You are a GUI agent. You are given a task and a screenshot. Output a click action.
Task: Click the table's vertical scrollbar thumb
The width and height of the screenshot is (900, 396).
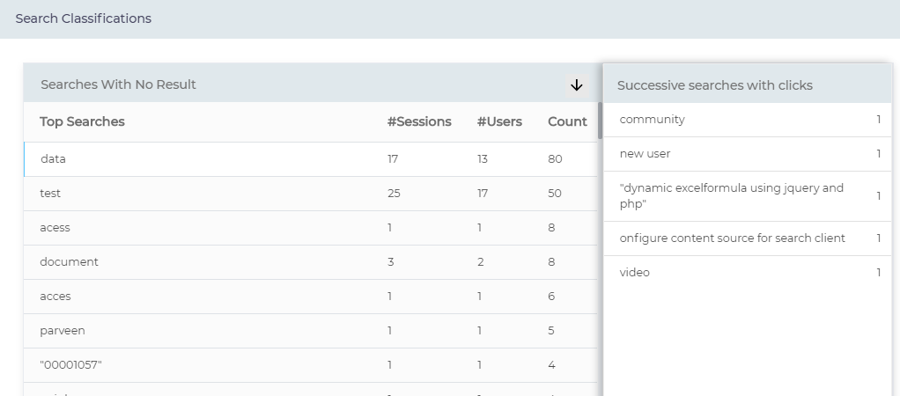click(600, 121)
